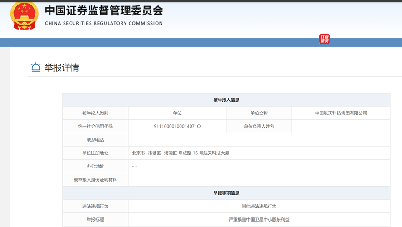Select report title 严重损害中国卫星中小股东利益
402x227 pixels.
(x=259, y=220)
